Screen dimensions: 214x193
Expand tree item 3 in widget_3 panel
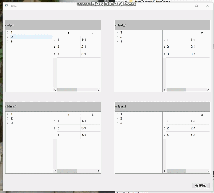point(8,123)
